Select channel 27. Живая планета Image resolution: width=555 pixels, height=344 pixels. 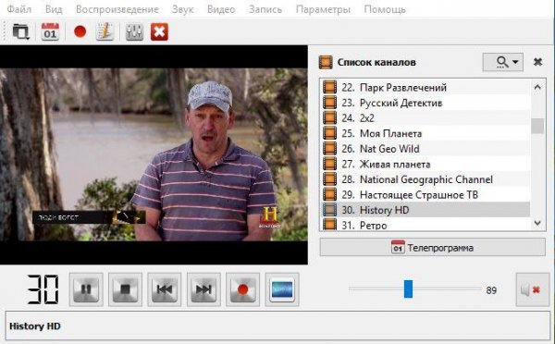click(425, 164)
